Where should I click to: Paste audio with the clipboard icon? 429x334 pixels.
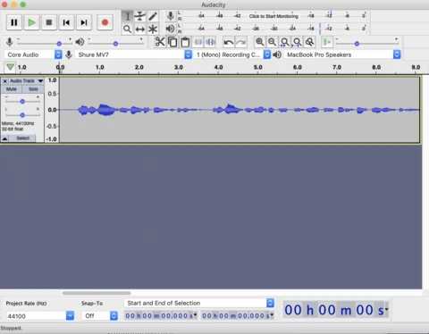185,42
